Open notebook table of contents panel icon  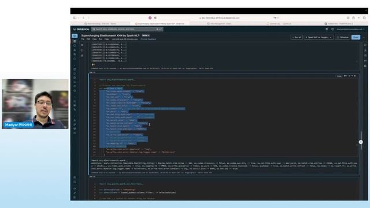pyautogui.click(x=82, y=45)
